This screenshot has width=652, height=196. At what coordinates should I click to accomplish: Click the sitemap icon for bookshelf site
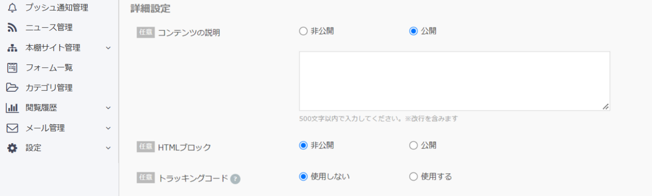(12, 48)
